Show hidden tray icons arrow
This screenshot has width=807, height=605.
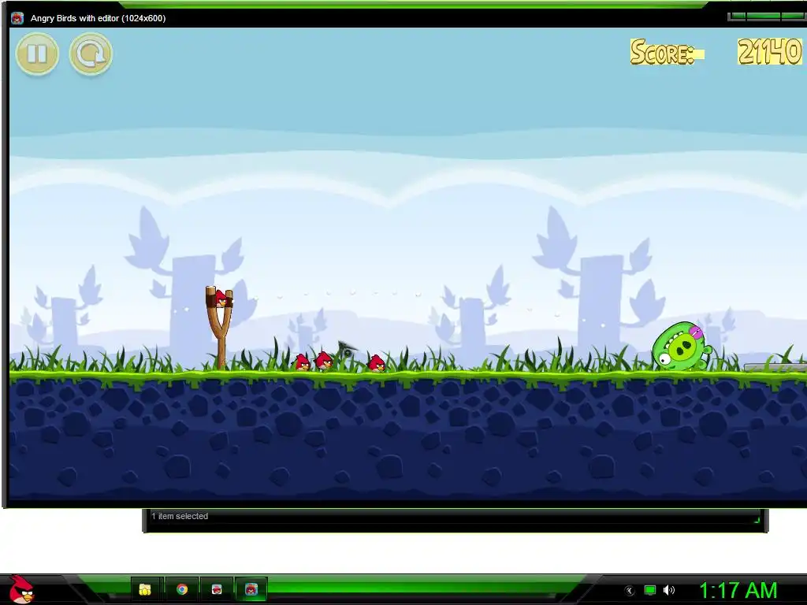(629, 591)
